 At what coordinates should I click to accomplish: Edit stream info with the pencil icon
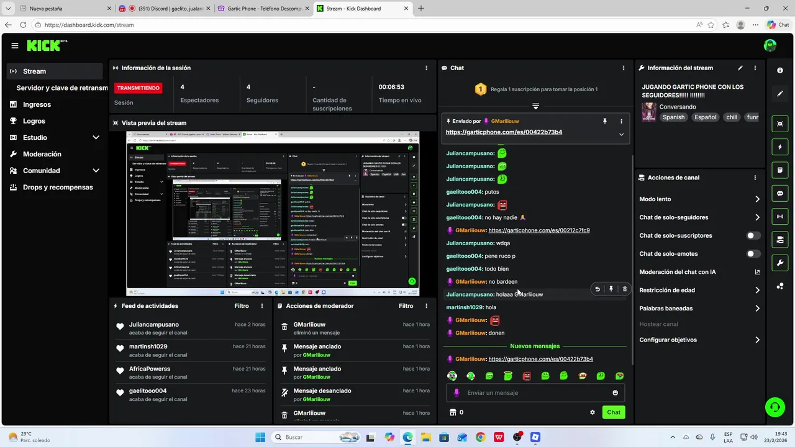tap(740, 68)
